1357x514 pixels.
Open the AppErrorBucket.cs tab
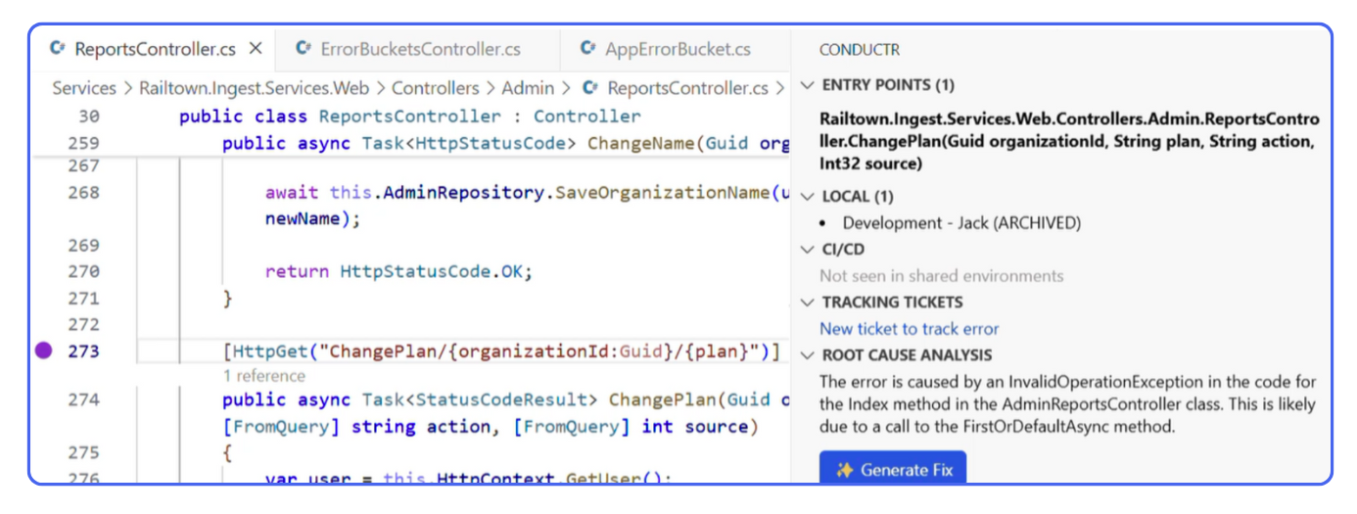point(678,49)
